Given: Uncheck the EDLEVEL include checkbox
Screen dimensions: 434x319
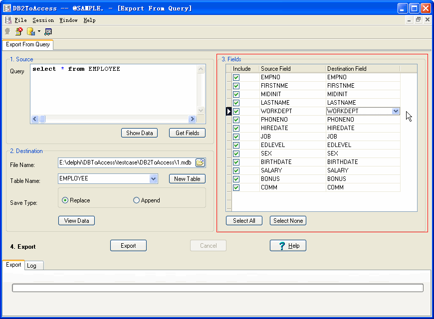Looking at the screenshot, I should [236, 145].
